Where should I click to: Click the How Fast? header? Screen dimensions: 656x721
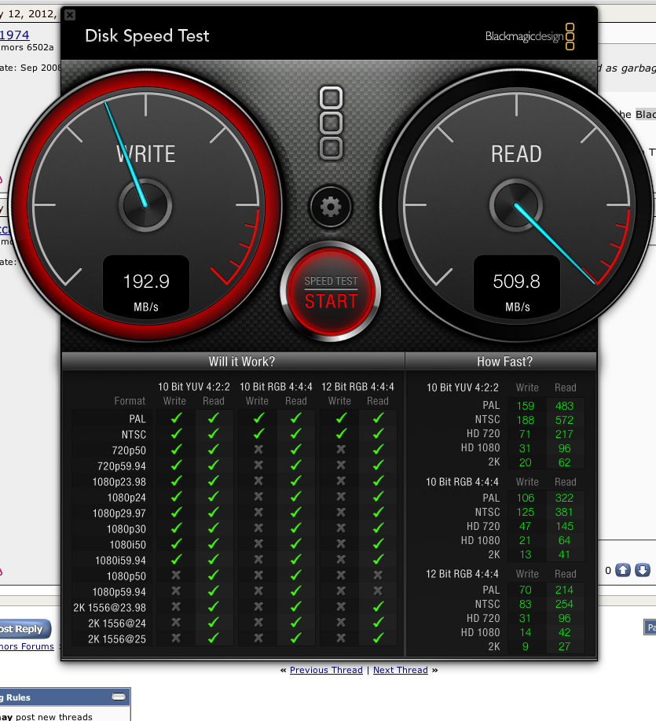click(504, 362)
